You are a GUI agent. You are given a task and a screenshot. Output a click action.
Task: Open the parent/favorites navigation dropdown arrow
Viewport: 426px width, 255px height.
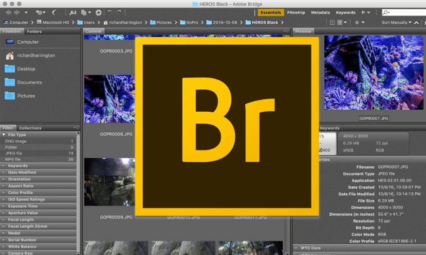tap(26, 13)
